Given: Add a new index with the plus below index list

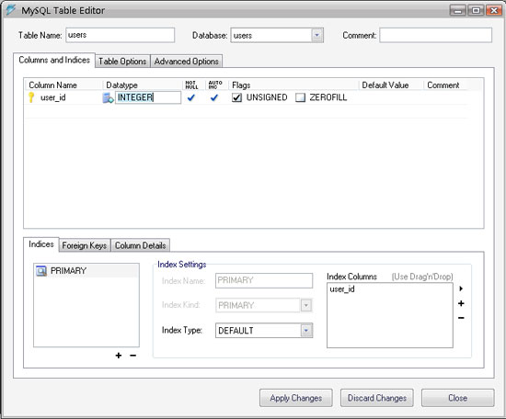Looking at the screenshot, I should click(x=119, y=356).
